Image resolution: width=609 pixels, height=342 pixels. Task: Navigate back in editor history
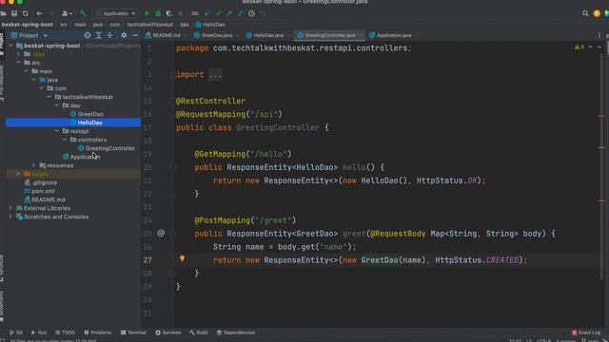39,13
